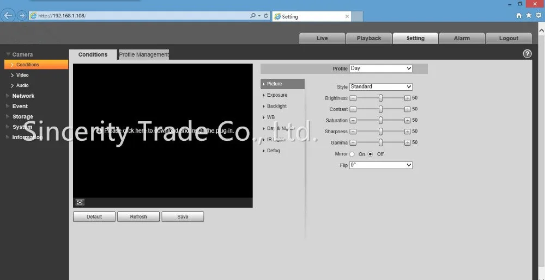Open the Profile dropdown showing Day
This screenshot has height=280, width=545.
tap(380, 69)
